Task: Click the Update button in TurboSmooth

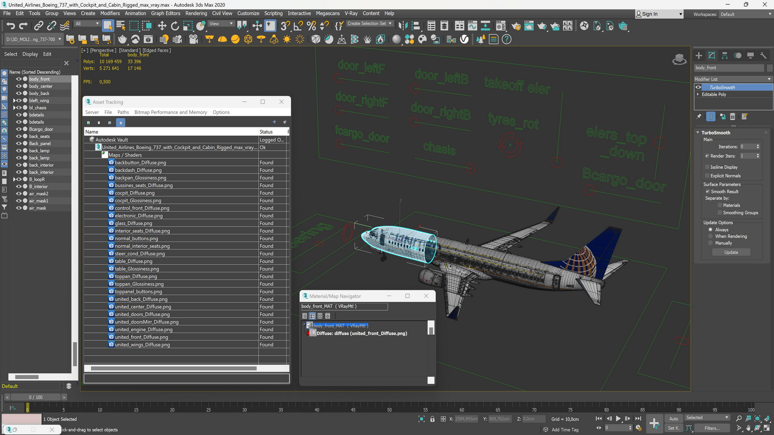Action: (x=731, y=252)
